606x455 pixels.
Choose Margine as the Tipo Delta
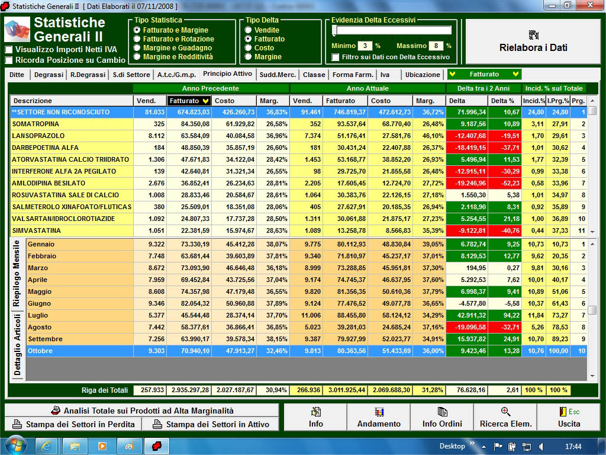click(249, 57)
